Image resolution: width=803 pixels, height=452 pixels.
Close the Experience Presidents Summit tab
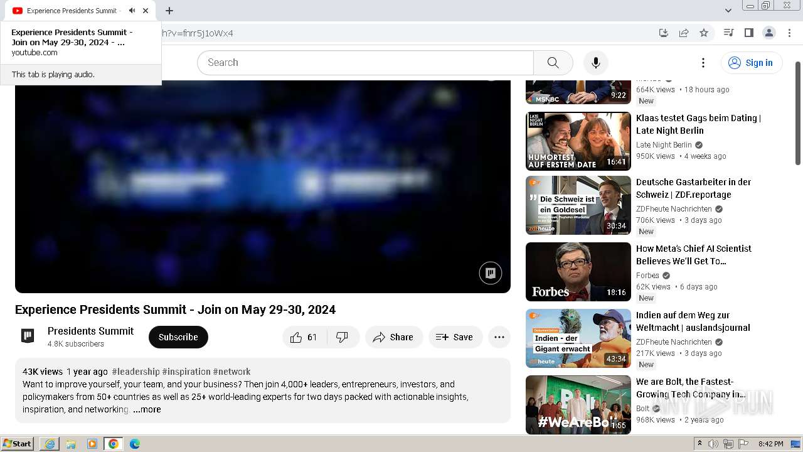point(146,11)
